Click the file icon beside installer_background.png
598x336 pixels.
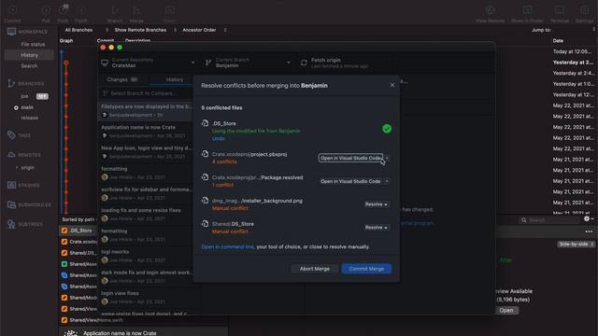click(x=206, y=201)
